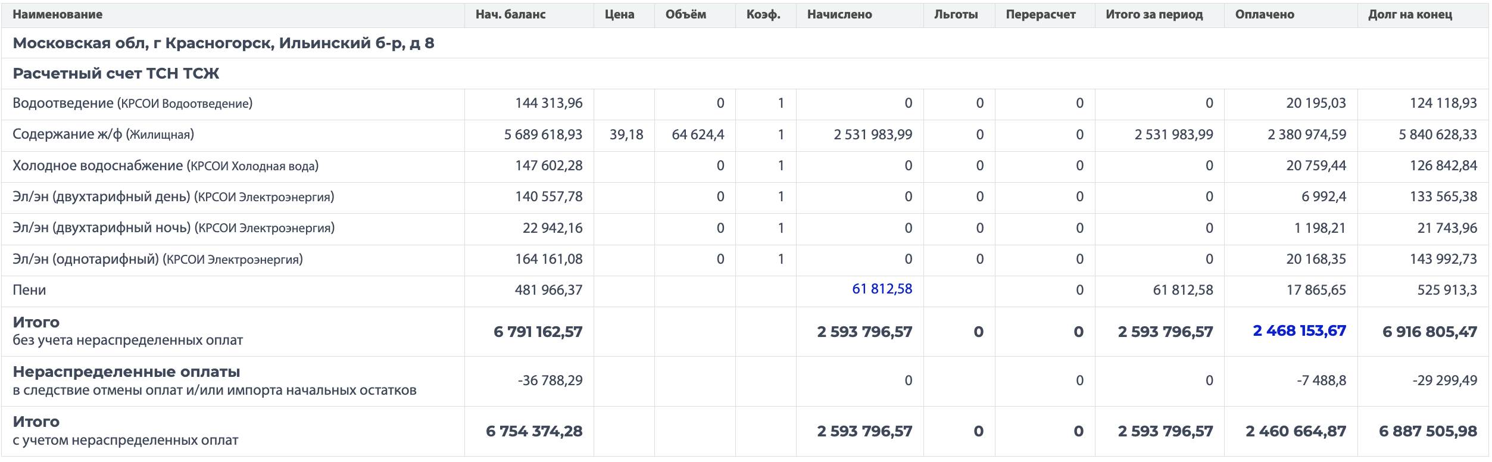Select the Итого за период column header
1492x462 pixels.
(x=1154, y=15)
